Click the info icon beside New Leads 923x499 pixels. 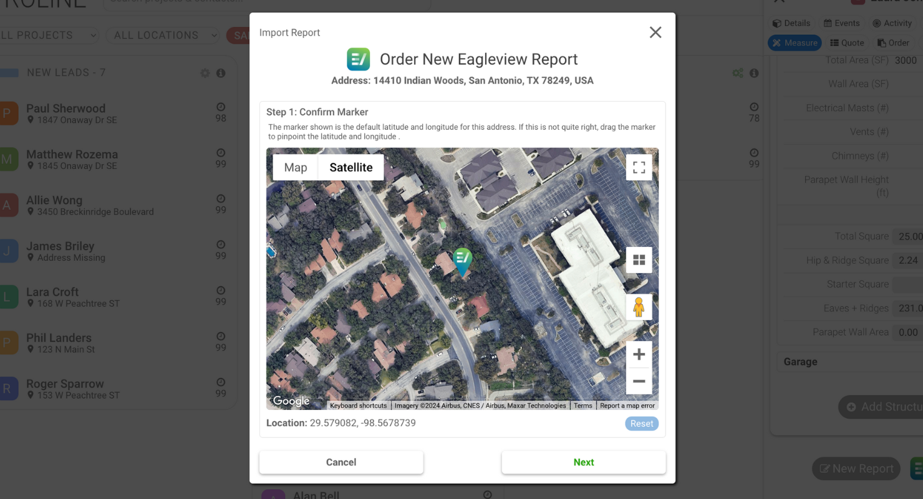point(221,72)
